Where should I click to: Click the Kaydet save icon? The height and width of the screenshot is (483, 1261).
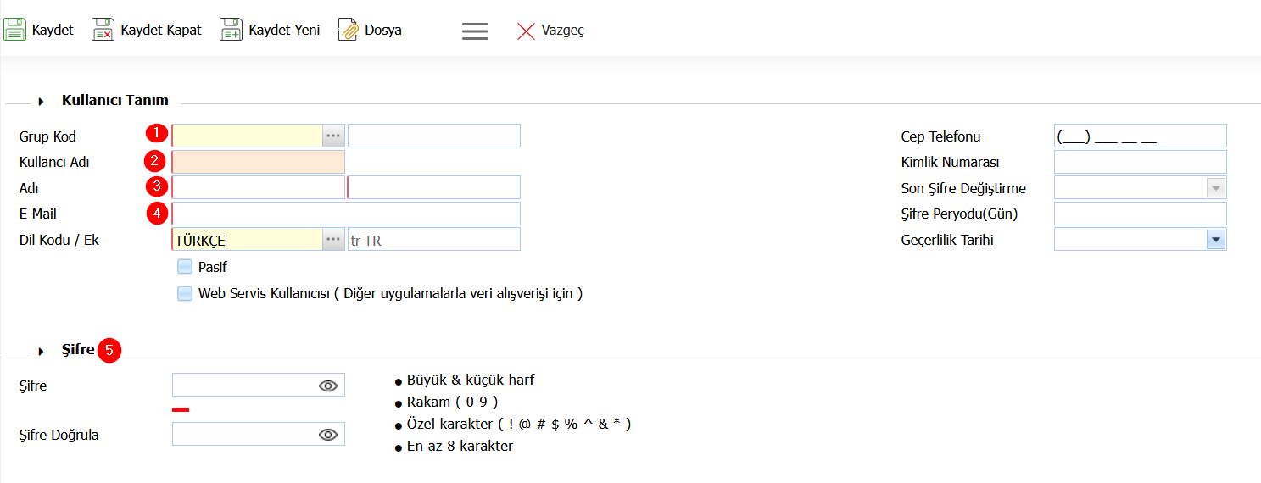tap(15, 30)
